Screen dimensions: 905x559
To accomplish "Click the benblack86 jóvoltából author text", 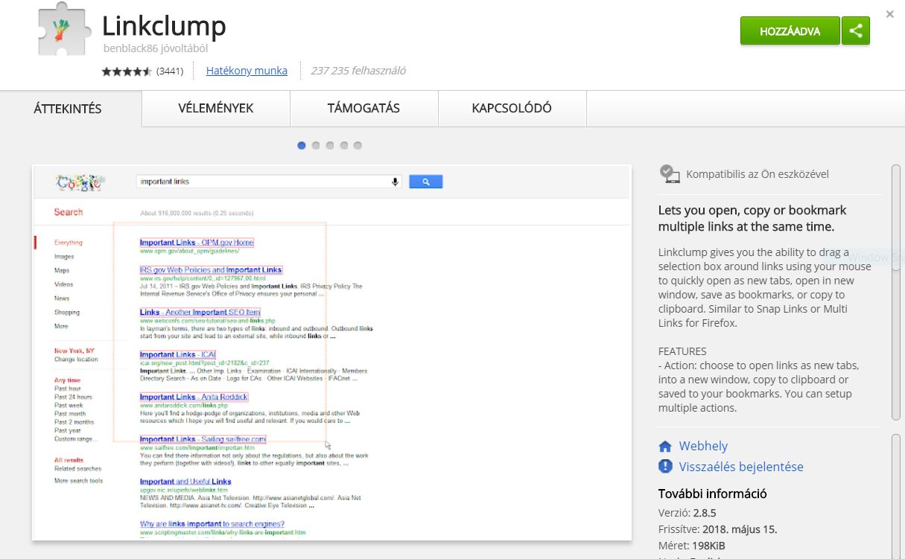I will (x=156, y=49).
